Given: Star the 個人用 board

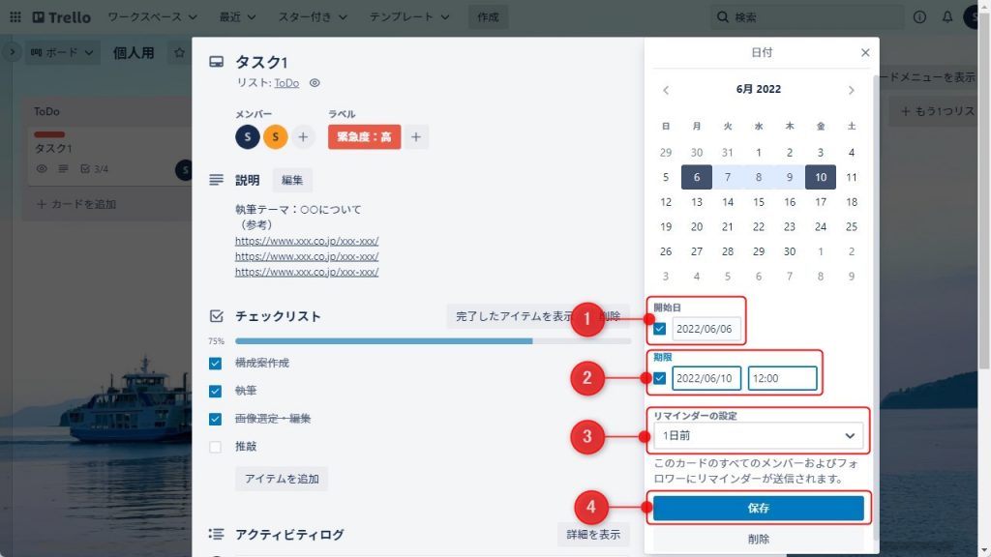Looking at the screenshot, I should coord(179,52).
